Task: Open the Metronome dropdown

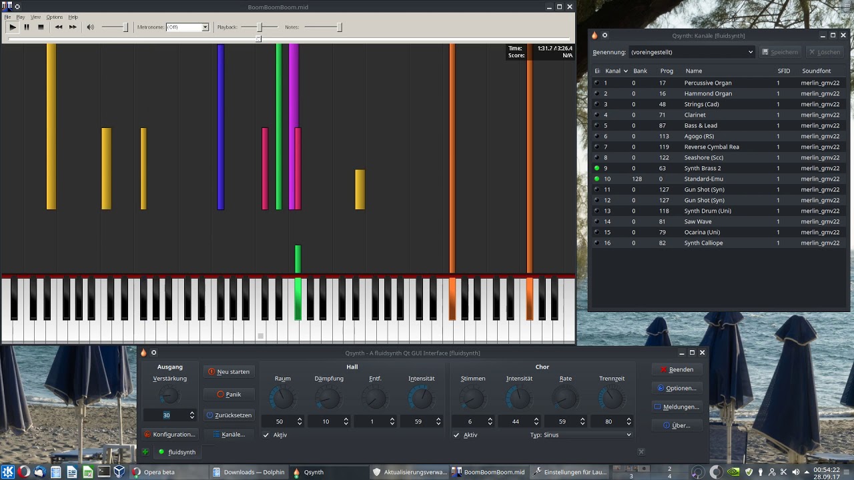Action: [x=187, y=27]
